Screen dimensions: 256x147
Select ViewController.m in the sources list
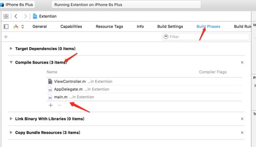click(x=144, y=81)
